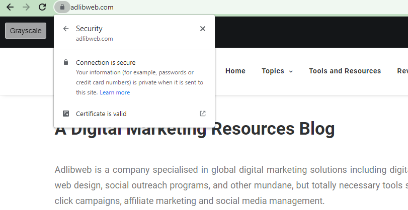
Task: Open the Learn more link
Action: 115,92
